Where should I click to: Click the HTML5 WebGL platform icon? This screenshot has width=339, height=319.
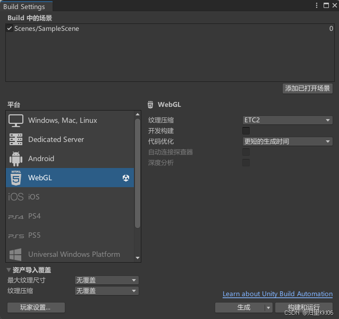[16, 178]
